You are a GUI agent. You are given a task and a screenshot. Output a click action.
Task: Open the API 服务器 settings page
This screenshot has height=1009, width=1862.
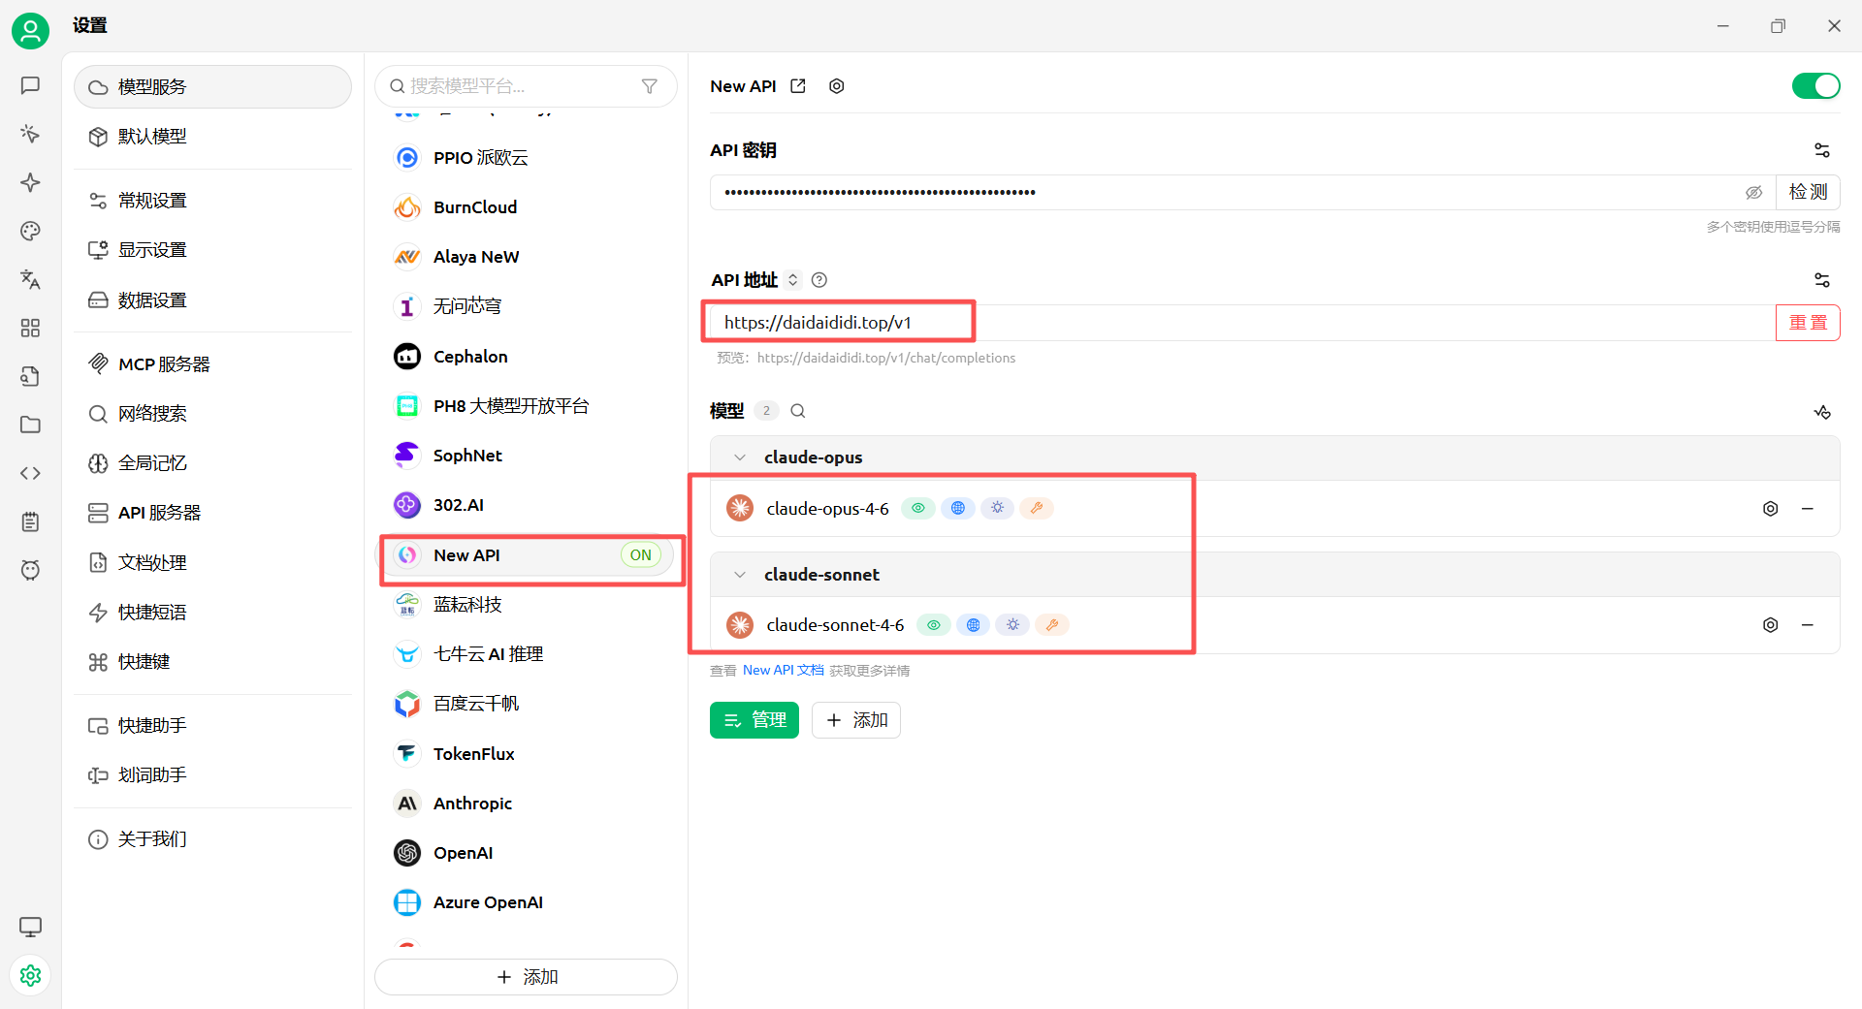click(x=212, y=513)
